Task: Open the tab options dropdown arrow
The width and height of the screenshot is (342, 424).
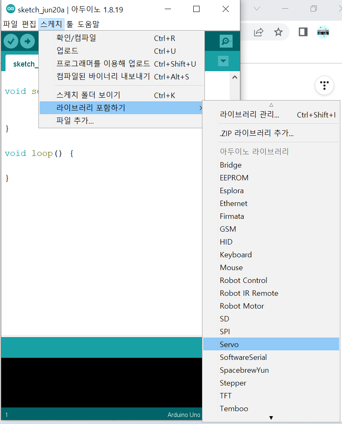Action: [223, 61]
